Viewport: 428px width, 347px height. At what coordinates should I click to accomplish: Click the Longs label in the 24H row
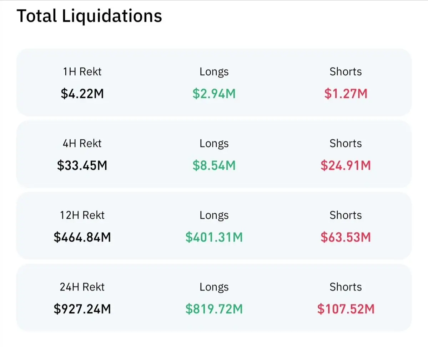coord(214,287)
